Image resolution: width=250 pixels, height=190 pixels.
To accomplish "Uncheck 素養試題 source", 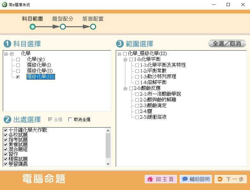I will 5,144.
